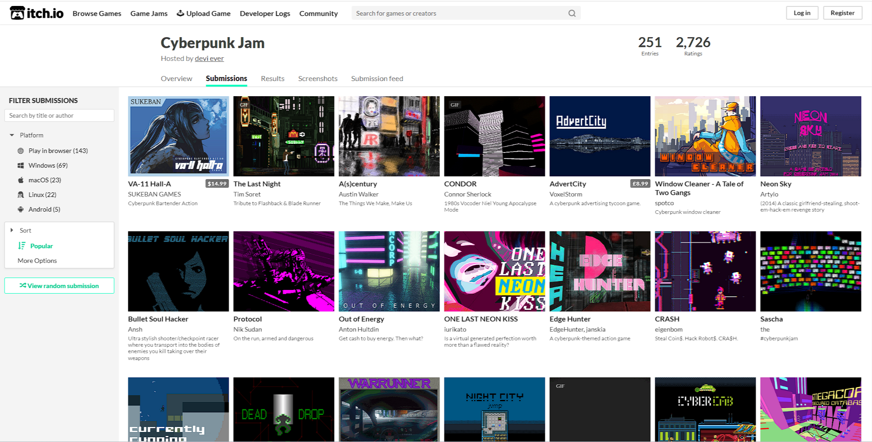
Task: Filter by Android (5)
Action: pyautogui.click(x=44, y=209)
